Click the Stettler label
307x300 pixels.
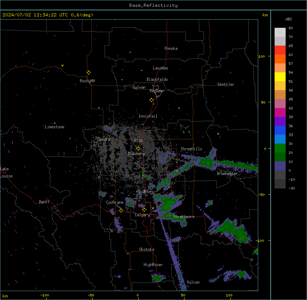(226, 84)
